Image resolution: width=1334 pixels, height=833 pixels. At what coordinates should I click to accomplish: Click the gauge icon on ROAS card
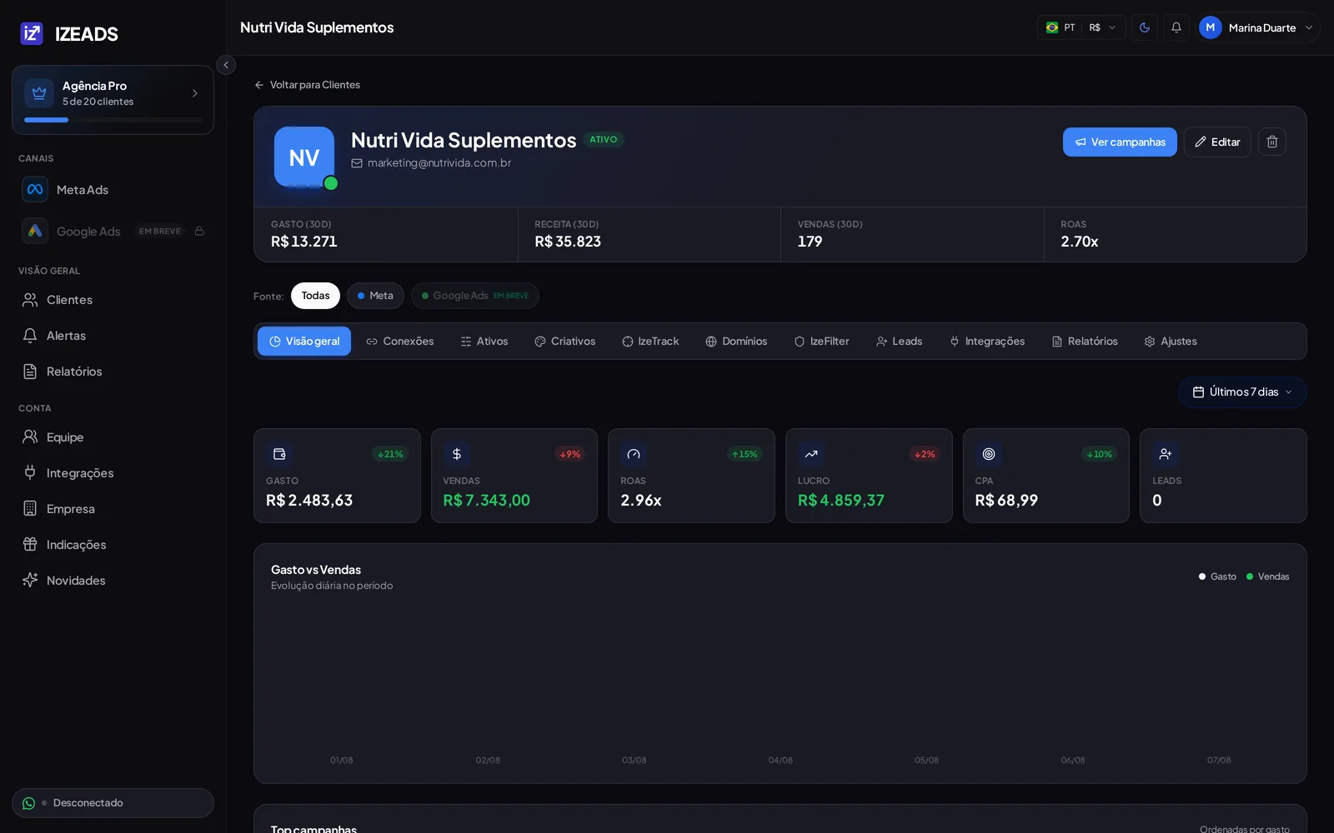pos(634,454)
